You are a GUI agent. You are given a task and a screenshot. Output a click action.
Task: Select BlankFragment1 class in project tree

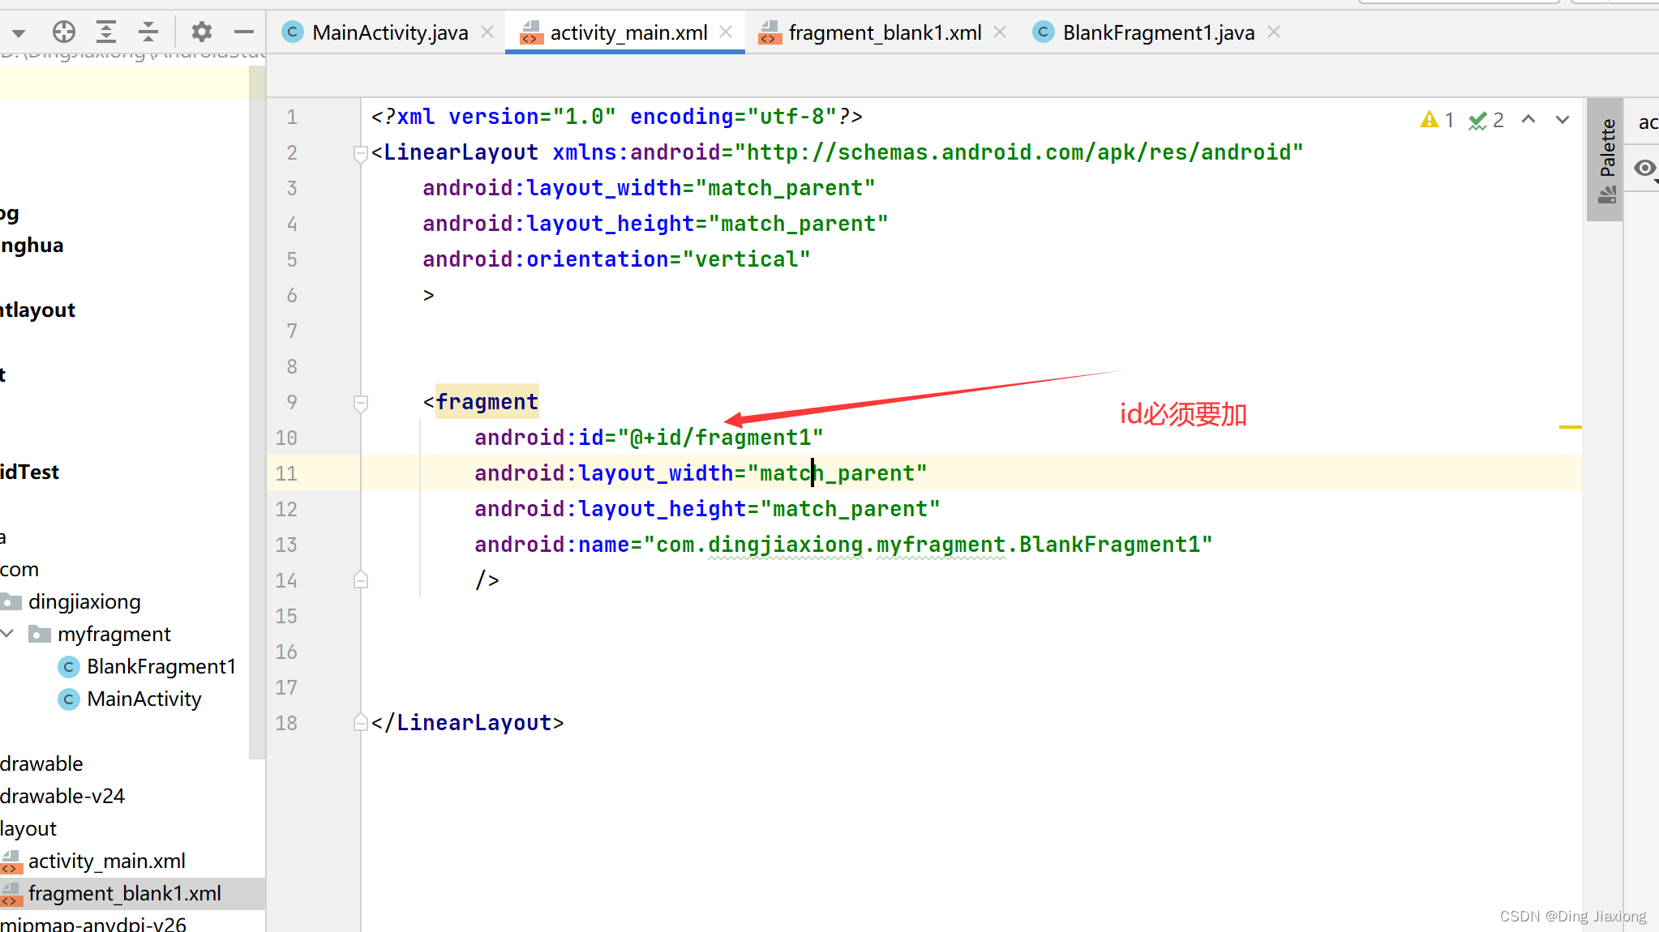[161, 666]
